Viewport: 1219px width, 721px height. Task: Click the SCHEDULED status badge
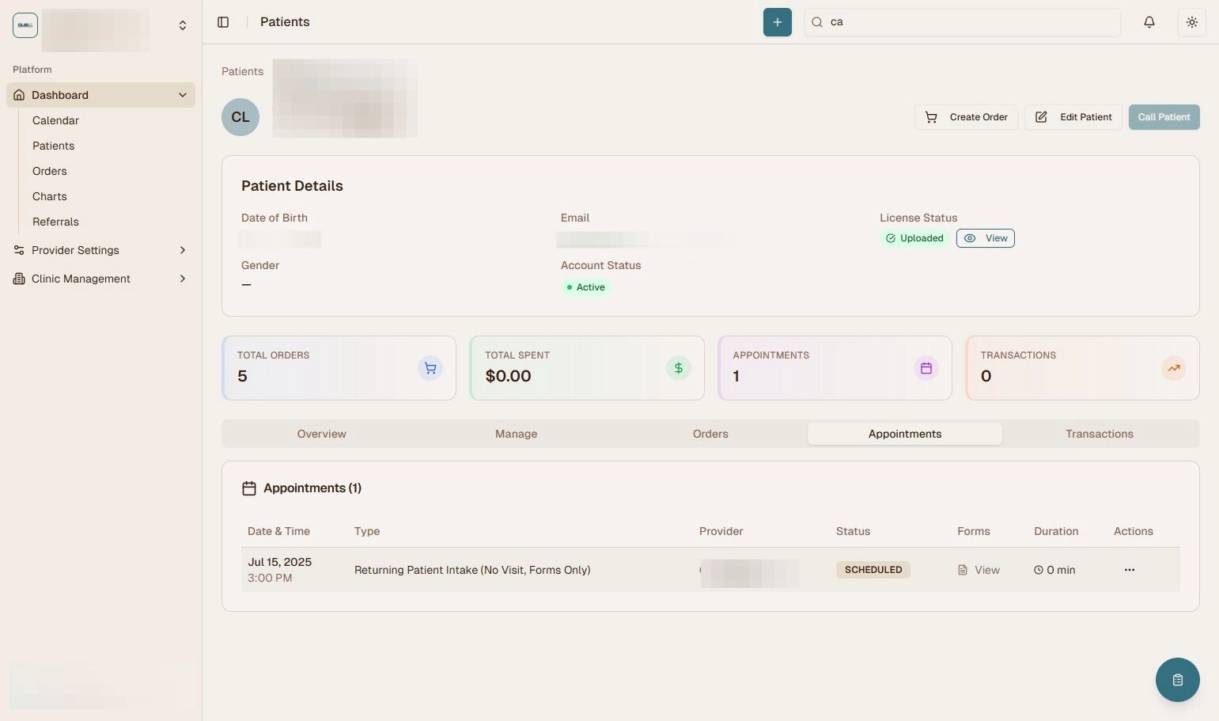(873, 570)
